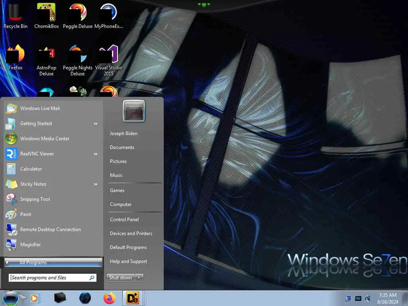Click the monitor icon in system tray
The height and width of the screenshot is (306, 408).
358,298
